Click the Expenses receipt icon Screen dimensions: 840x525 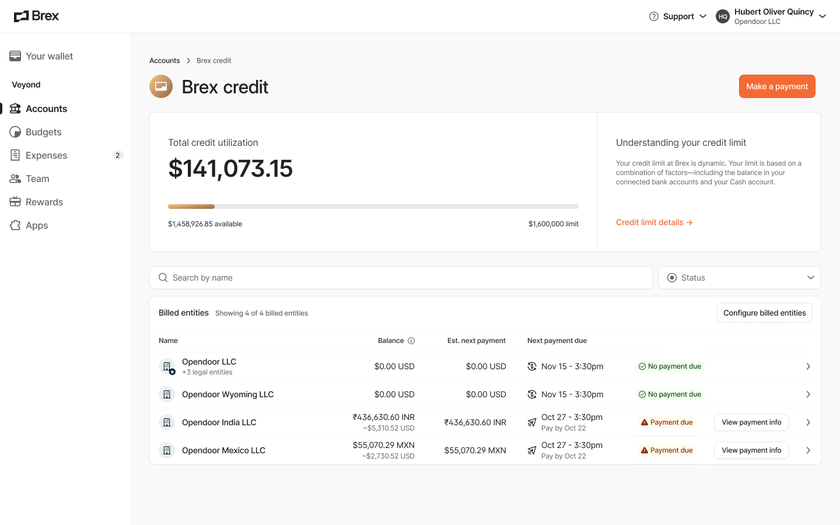[x=15, y=155]
